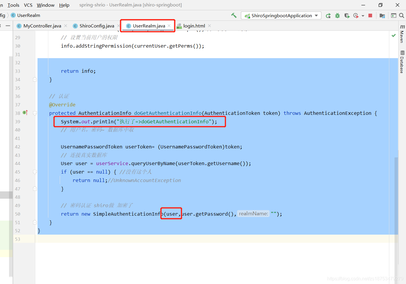The width and height of the screenshot is (406, 284).
Task: Collapse the if-block fold marker at line 45
Action: pyautogui.click(x=35, y=172)
